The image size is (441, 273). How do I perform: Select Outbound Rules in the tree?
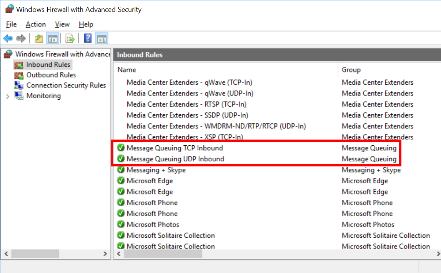(x=51, y=75)
